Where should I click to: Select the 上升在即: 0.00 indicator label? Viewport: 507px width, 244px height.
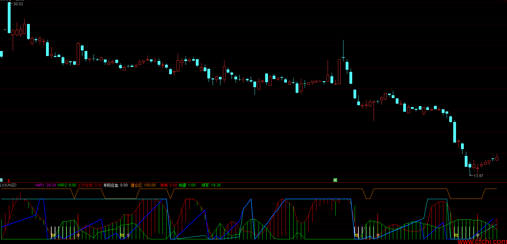click(x=90, y=185)
